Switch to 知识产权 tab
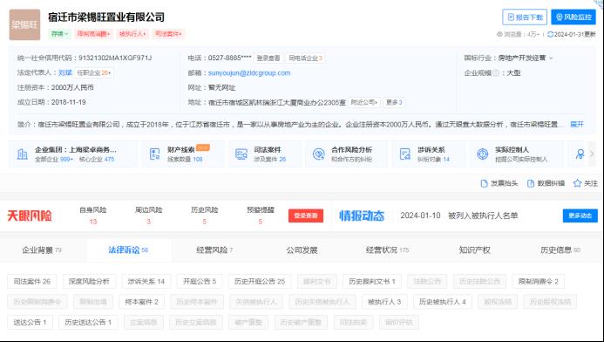This screenshot has height=342, width=604. coord(474,250)
